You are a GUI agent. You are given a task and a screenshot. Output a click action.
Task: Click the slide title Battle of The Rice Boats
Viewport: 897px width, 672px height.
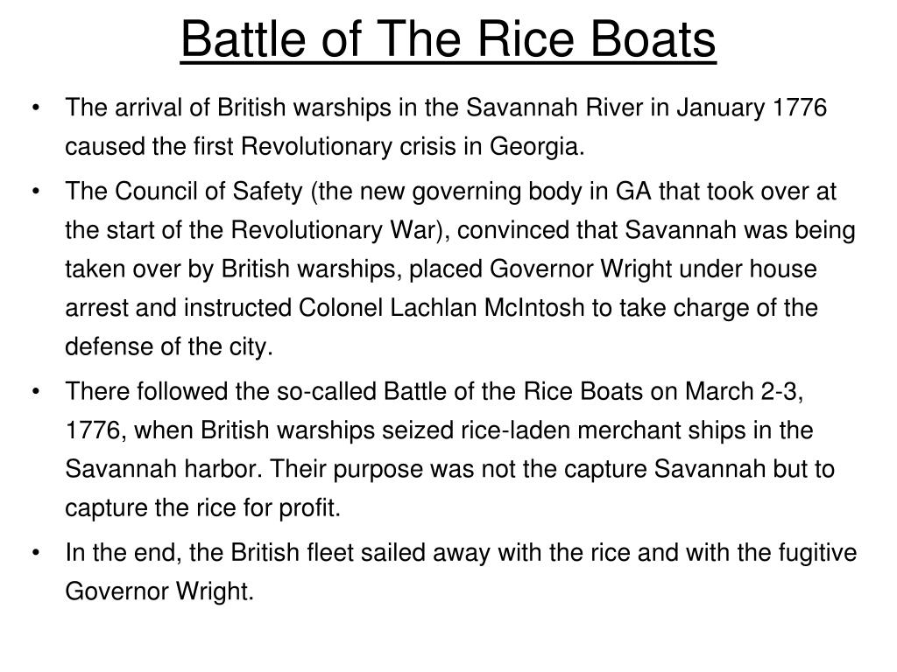coord(448,38)
